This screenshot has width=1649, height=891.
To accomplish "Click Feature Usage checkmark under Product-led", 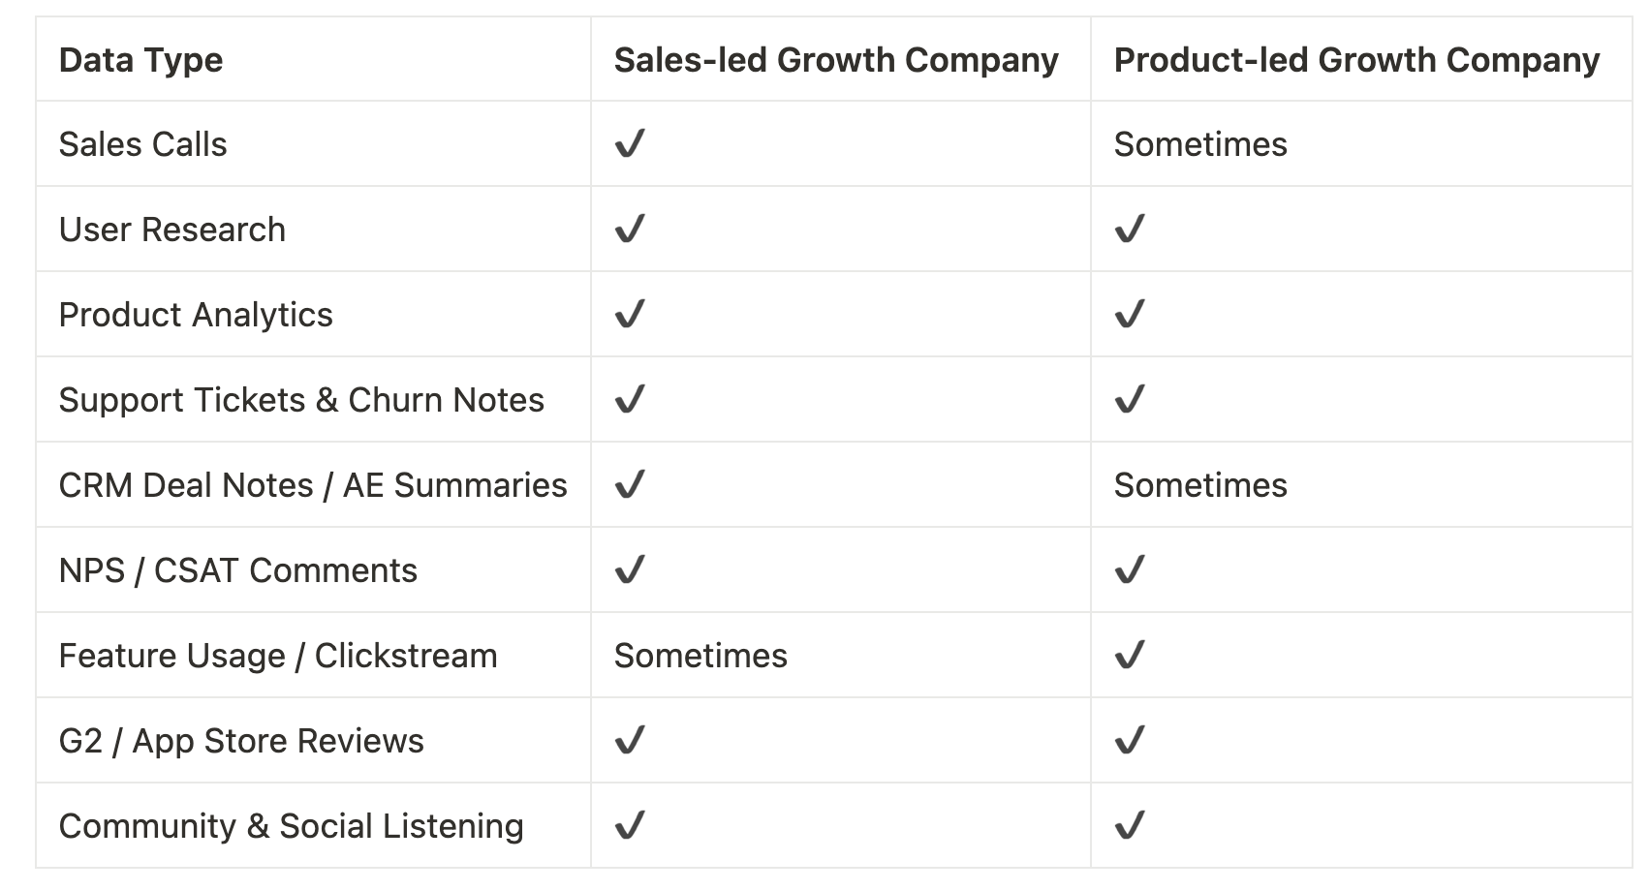I will click(x=1130, y=656).
